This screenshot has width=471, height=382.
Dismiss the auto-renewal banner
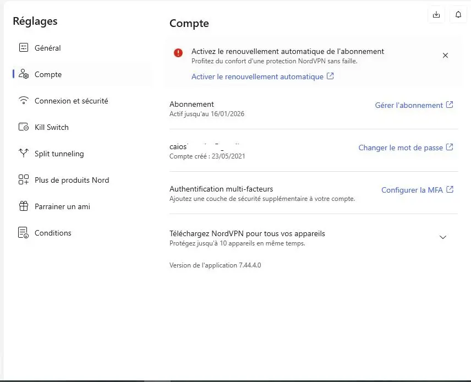(445, 55)
